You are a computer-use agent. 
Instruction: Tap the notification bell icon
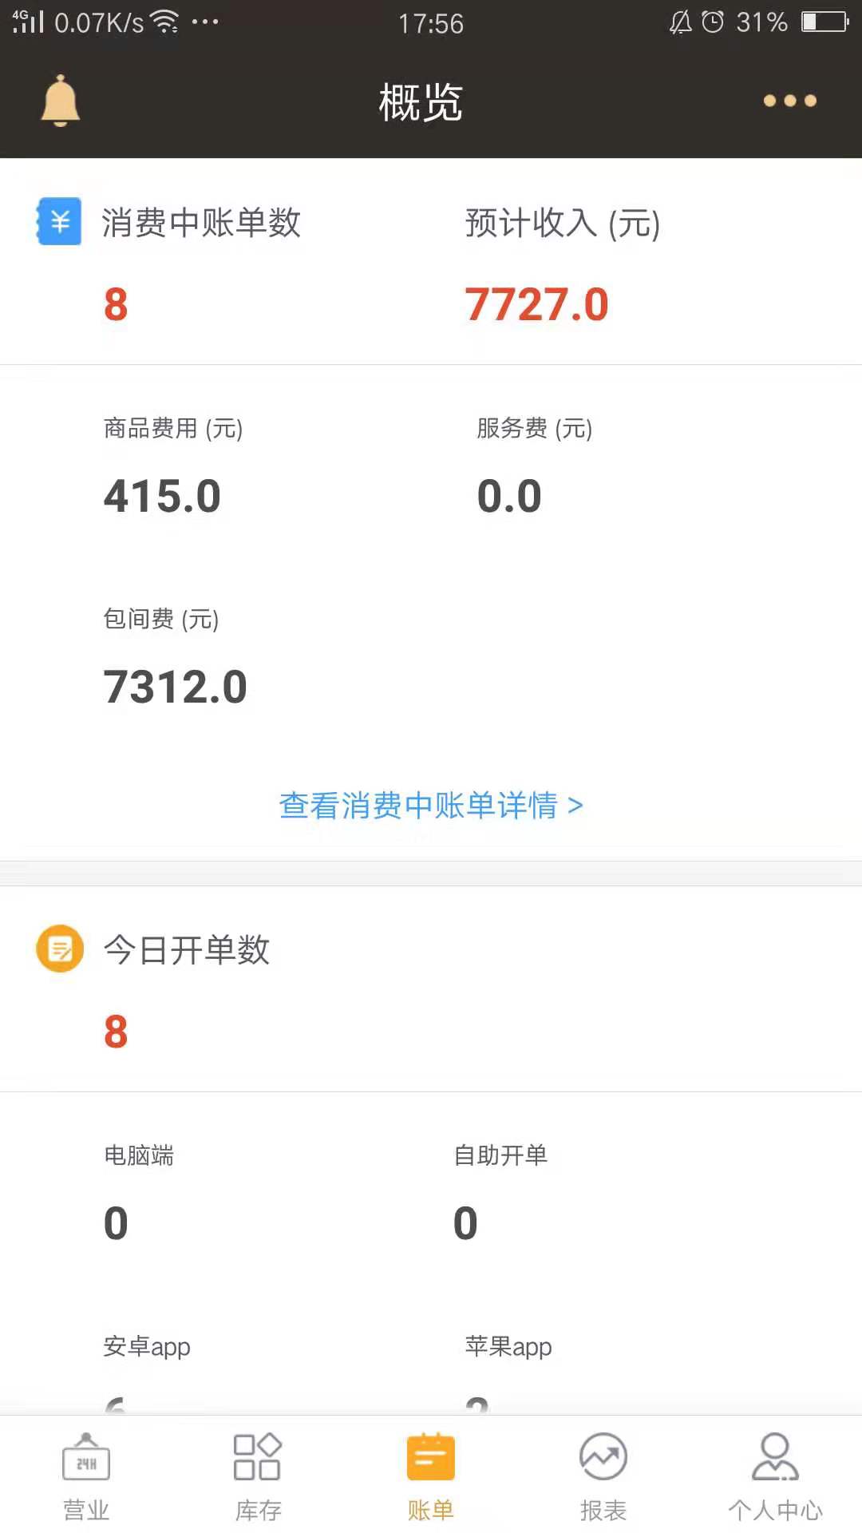point(61,101)
